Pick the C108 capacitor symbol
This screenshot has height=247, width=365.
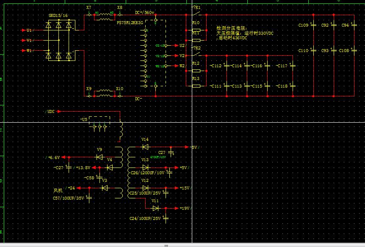(354, 50)
